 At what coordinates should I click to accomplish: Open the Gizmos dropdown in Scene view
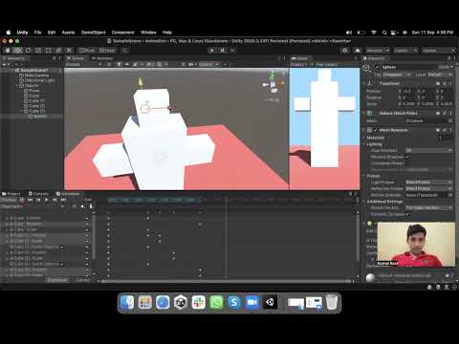[x=209, y=64]
